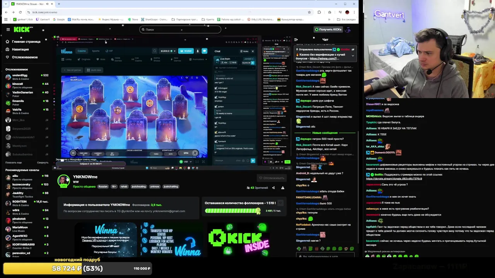This screenshot has height=278, width=495.
Task: Mute the YNKNOWme Stream tab audio
Action: 47,4
